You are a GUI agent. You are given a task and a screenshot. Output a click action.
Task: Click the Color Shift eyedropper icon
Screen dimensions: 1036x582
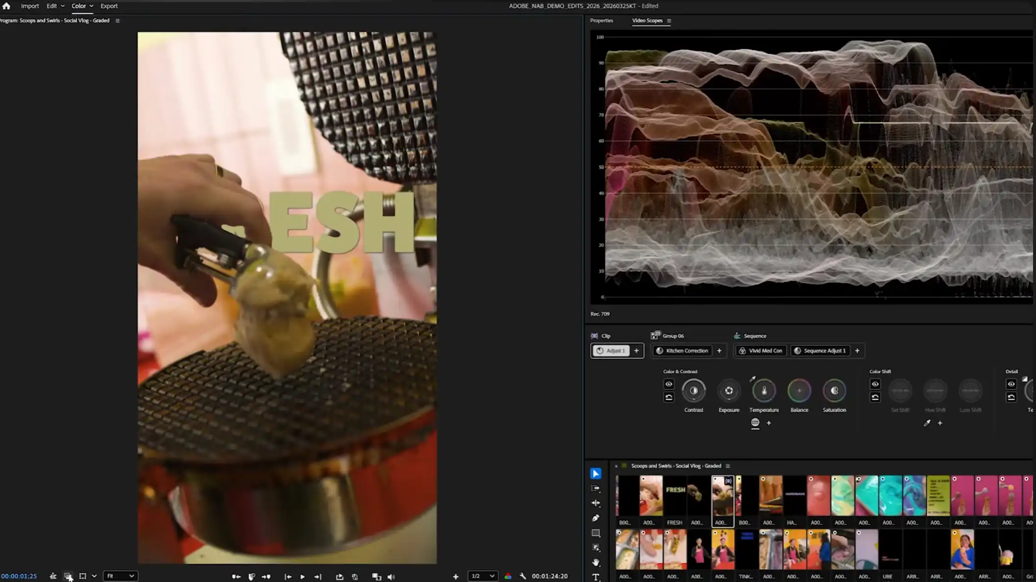(x=927, y=423)
